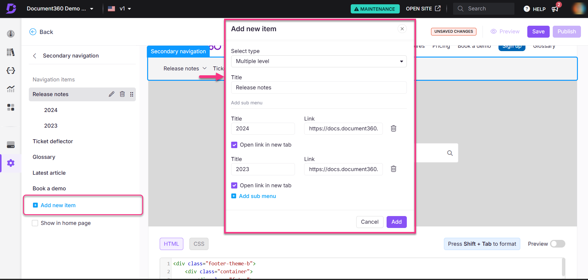Image resolution: width=588 pixels, height=280 pixels.
Task: Click the OPEN SITE link
Action: pos(423,9)
